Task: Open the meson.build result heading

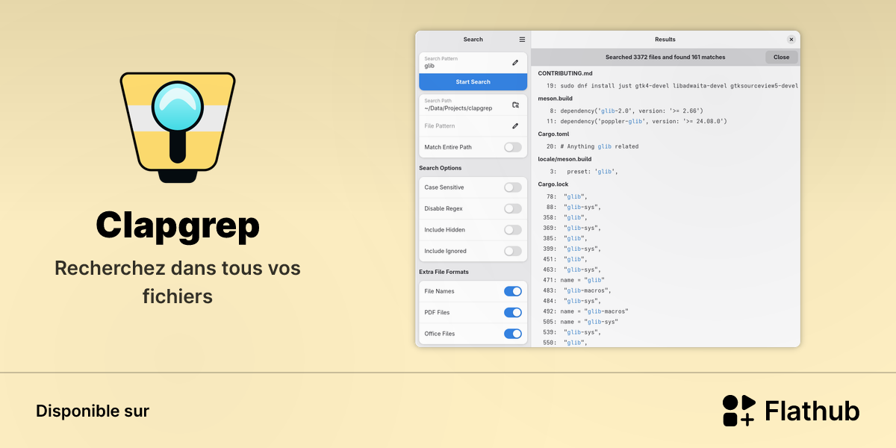Action: [555, 98]
